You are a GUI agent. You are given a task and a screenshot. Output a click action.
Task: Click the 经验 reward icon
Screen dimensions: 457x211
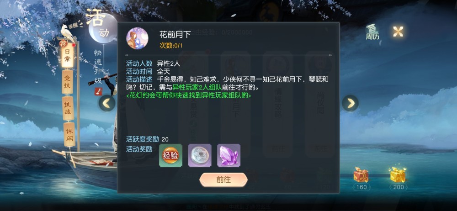coord(171,155)
